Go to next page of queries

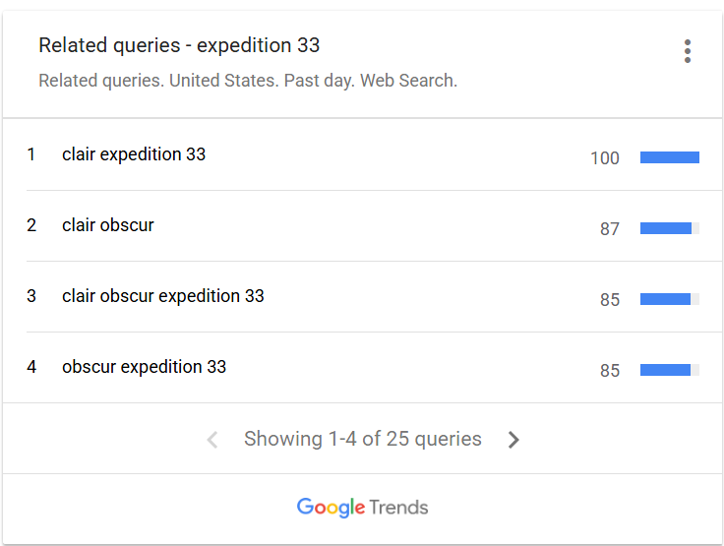tap(513, 440)
